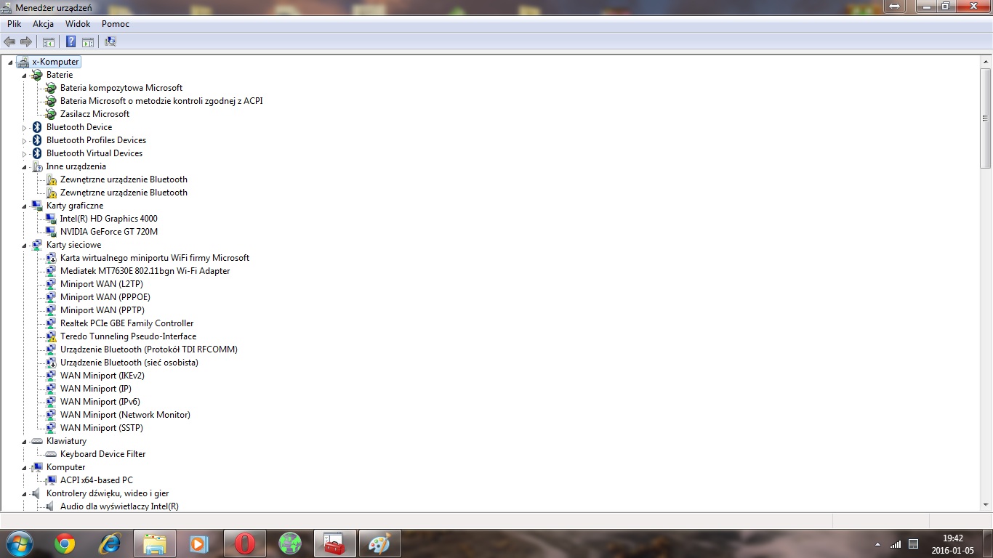Click the display icon beside NVIDIA GeForce GT 720M

51,232
